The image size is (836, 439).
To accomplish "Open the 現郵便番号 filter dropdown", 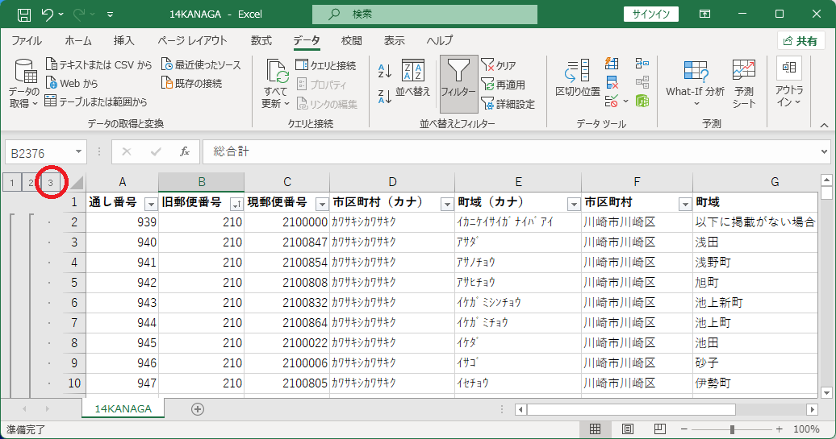I will point(321,205).
